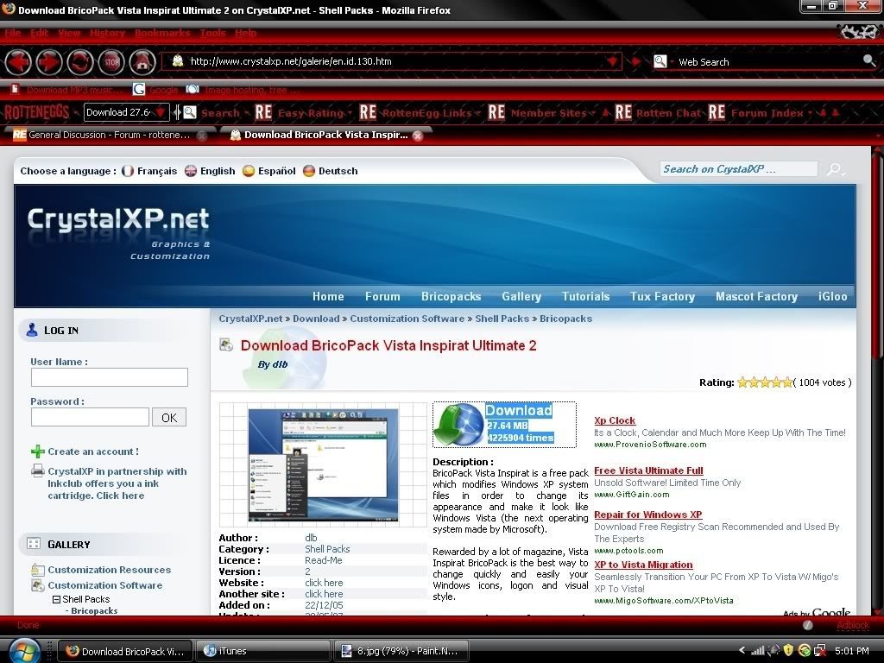
Task: Click the French flag icon
Action: (x=128, y=171)
